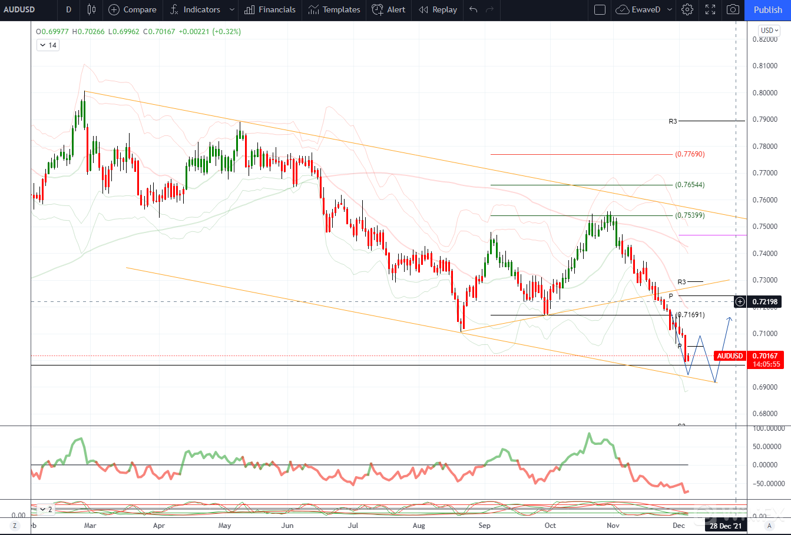Toggle the select layout square button

click(600, 9)
